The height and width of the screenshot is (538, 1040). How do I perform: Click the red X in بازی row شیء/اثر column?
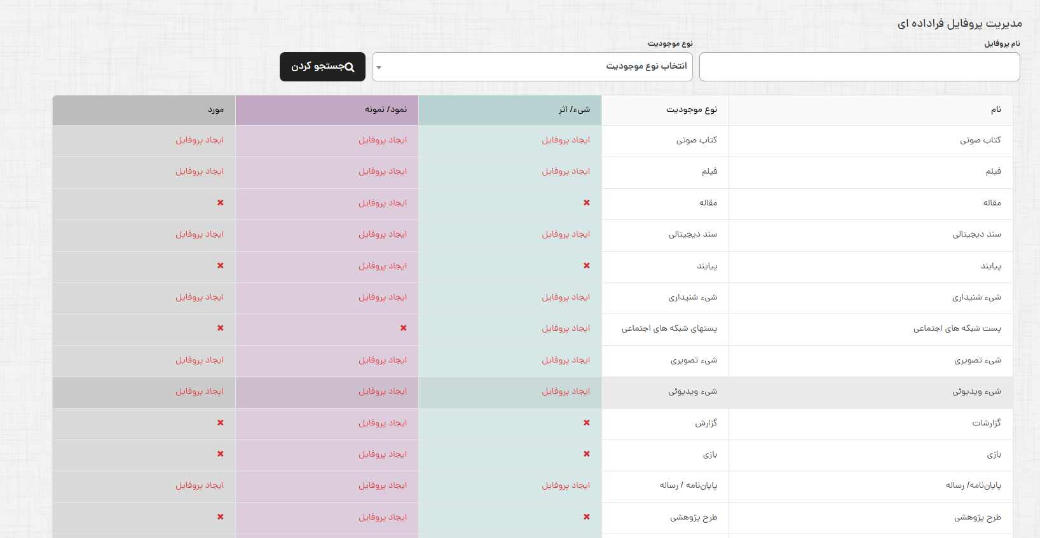pos(586,454)
